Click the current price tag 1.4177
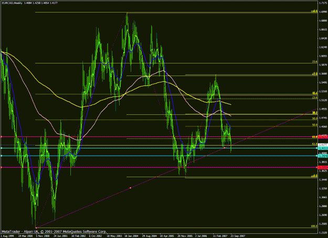328x238 pixels. pos(322,145)
